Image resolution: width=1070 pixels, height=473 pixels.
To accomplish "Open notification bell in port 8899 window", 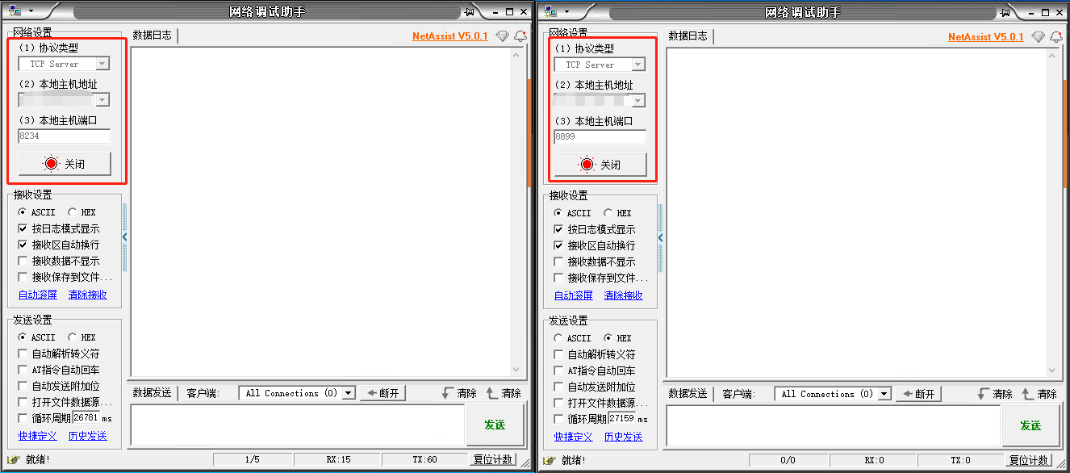I will [1056, 37].
